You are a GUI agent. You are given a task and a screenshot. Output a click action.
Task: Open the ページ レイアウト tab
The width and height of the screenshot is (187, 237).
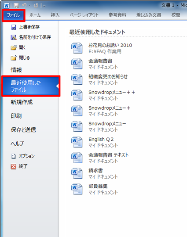[x=84, y=15]
